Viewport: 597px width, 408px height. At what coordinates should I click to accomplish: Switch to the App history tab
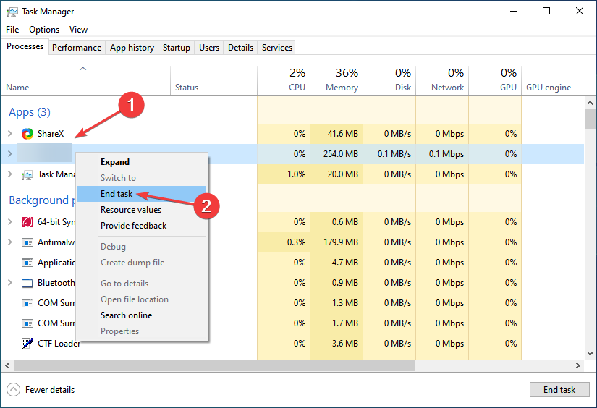132,48
